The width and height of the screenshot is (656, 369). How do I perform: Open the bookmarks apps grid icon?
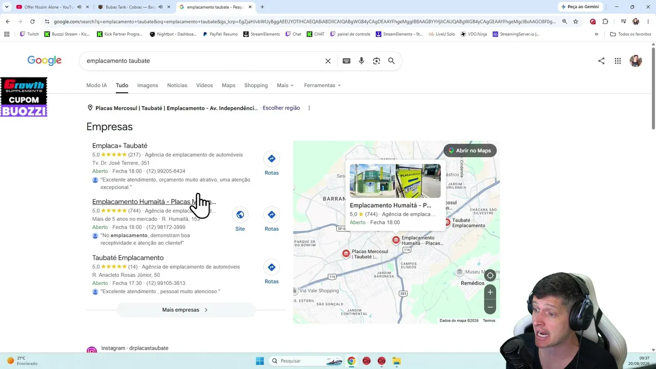tap(7, 34)
